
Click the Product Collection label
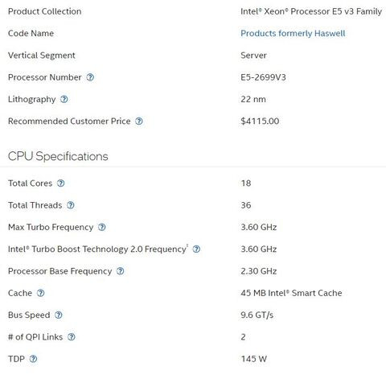45,11
